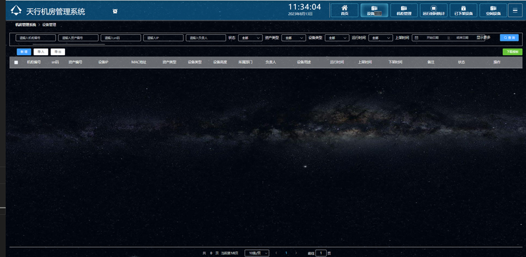Image resolution: width=526 pixels, height=257 pixels.
Task: Click the 设备用途 column header
Action: (x=304, y=62)
